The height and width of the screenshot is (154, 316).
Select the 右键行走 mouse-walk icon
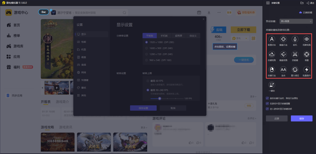(272, 70)
